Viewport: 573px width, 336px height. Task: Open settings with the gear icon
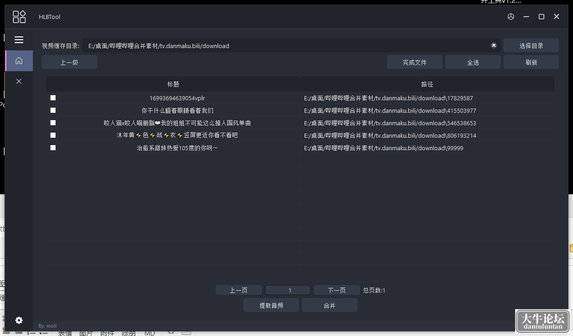(x=19, y=320)
